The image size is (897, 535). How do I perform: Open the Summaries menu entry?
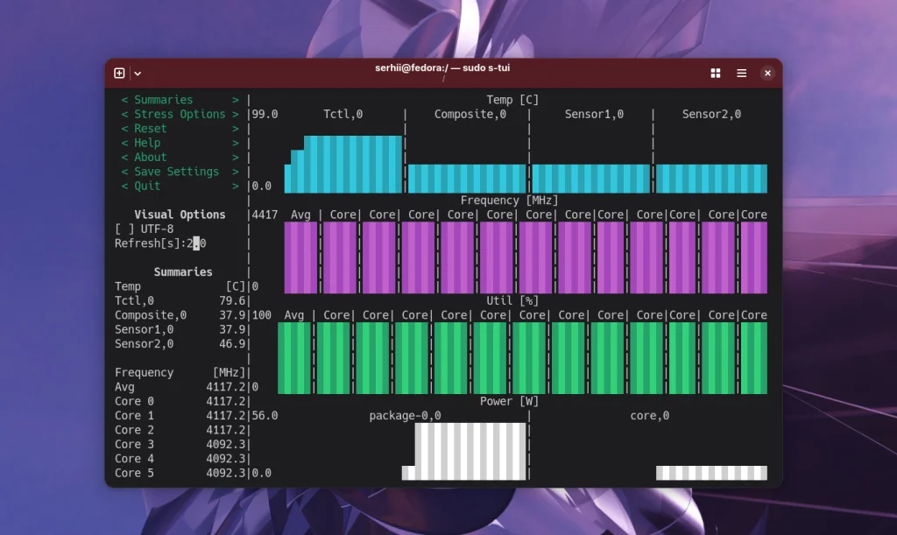tap(180, 100)
